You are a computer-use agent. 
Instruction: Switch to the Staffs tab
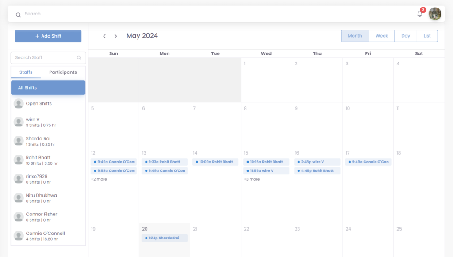pyautogui.click(x=26, y=72)
